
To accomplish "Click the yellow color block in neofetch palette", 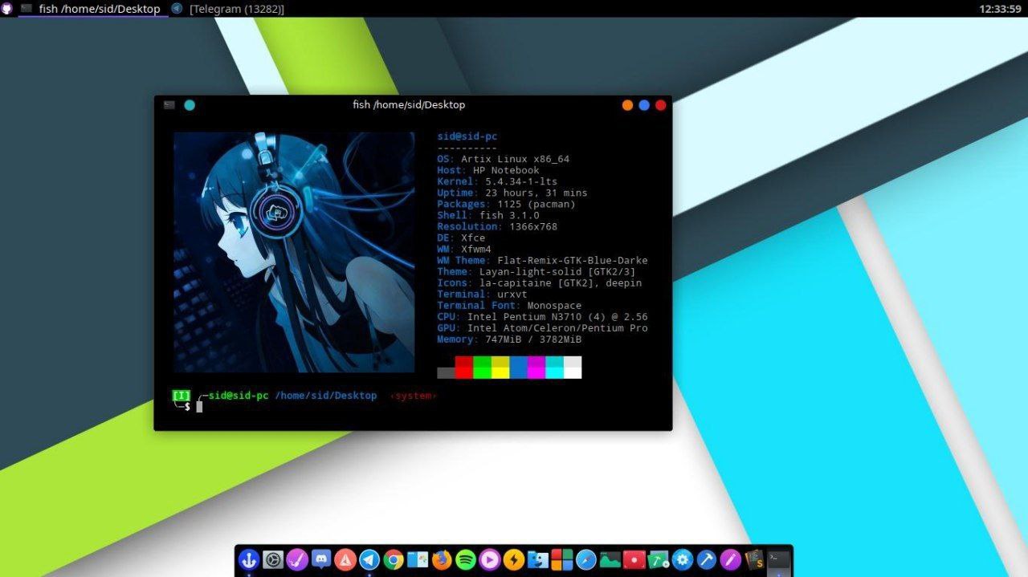I will [500, 368].
